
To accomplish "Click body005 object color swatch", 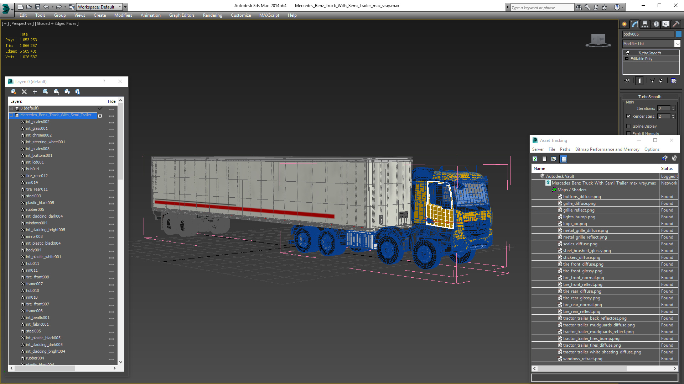I will [x=679, y=34].
